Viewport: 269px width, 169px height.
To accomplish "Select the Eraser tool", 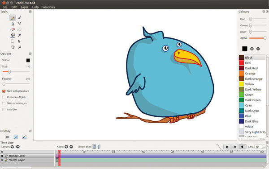I will (x=13, y=29).
